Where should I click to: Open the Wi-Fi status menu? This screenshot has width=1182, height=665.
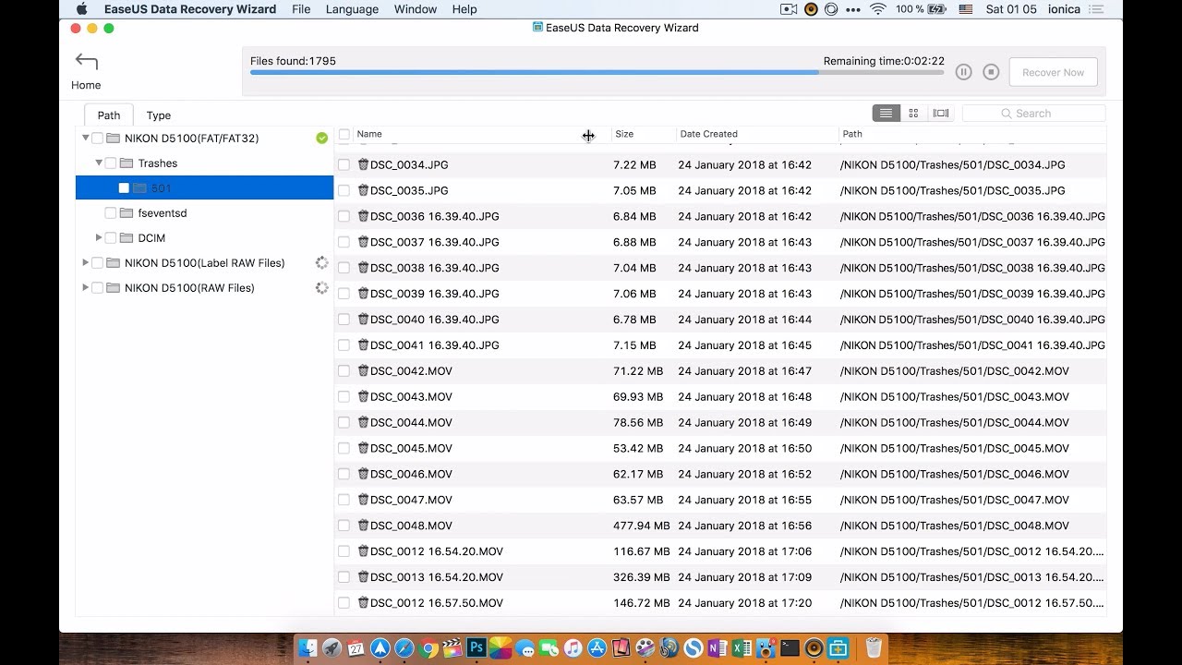(877, 9)
